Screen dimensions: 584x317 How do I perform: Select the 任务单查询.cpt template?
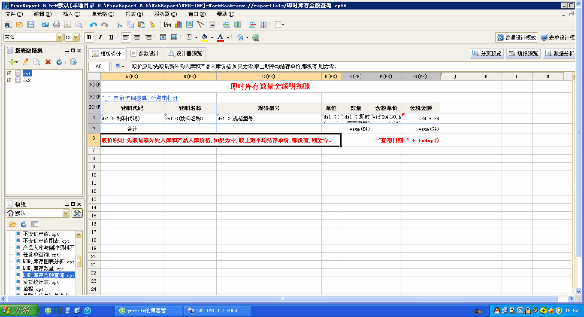(x=41, y=255)
